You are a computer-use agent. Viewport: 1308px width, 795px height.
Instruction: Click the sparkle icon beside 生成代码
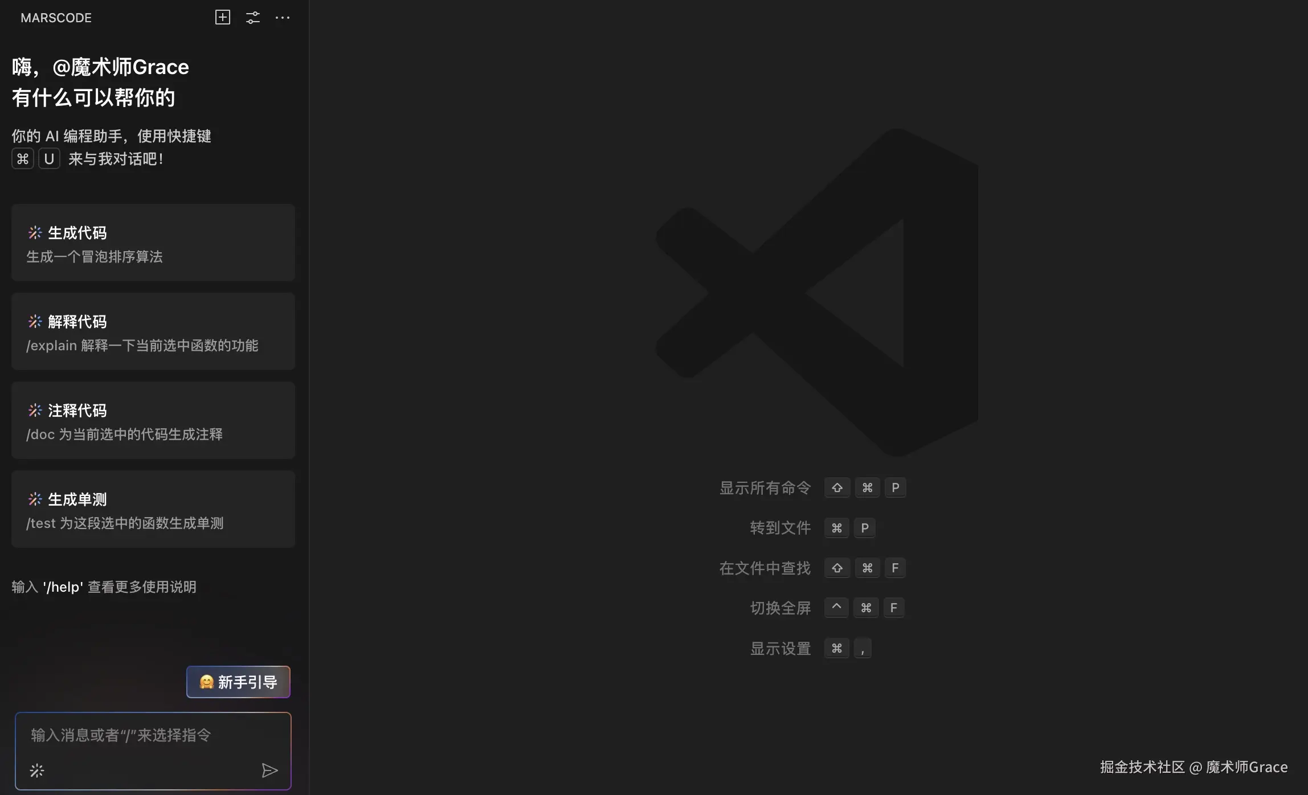coord(35,232)
